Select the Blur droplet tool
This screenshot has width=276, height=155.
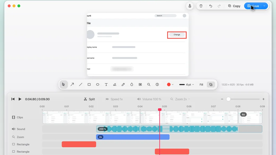[x=132, y=85]
